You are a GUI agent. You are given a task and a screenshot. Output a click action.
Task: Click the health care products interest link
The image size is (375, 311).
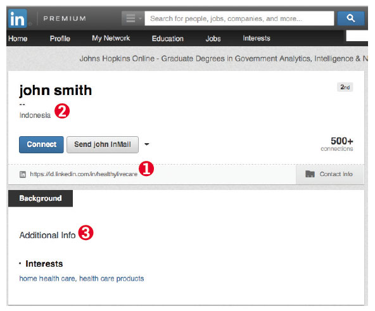[x=111, y=279]
